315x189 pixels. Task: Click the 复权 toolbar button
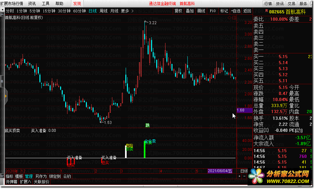click(178, 11)
